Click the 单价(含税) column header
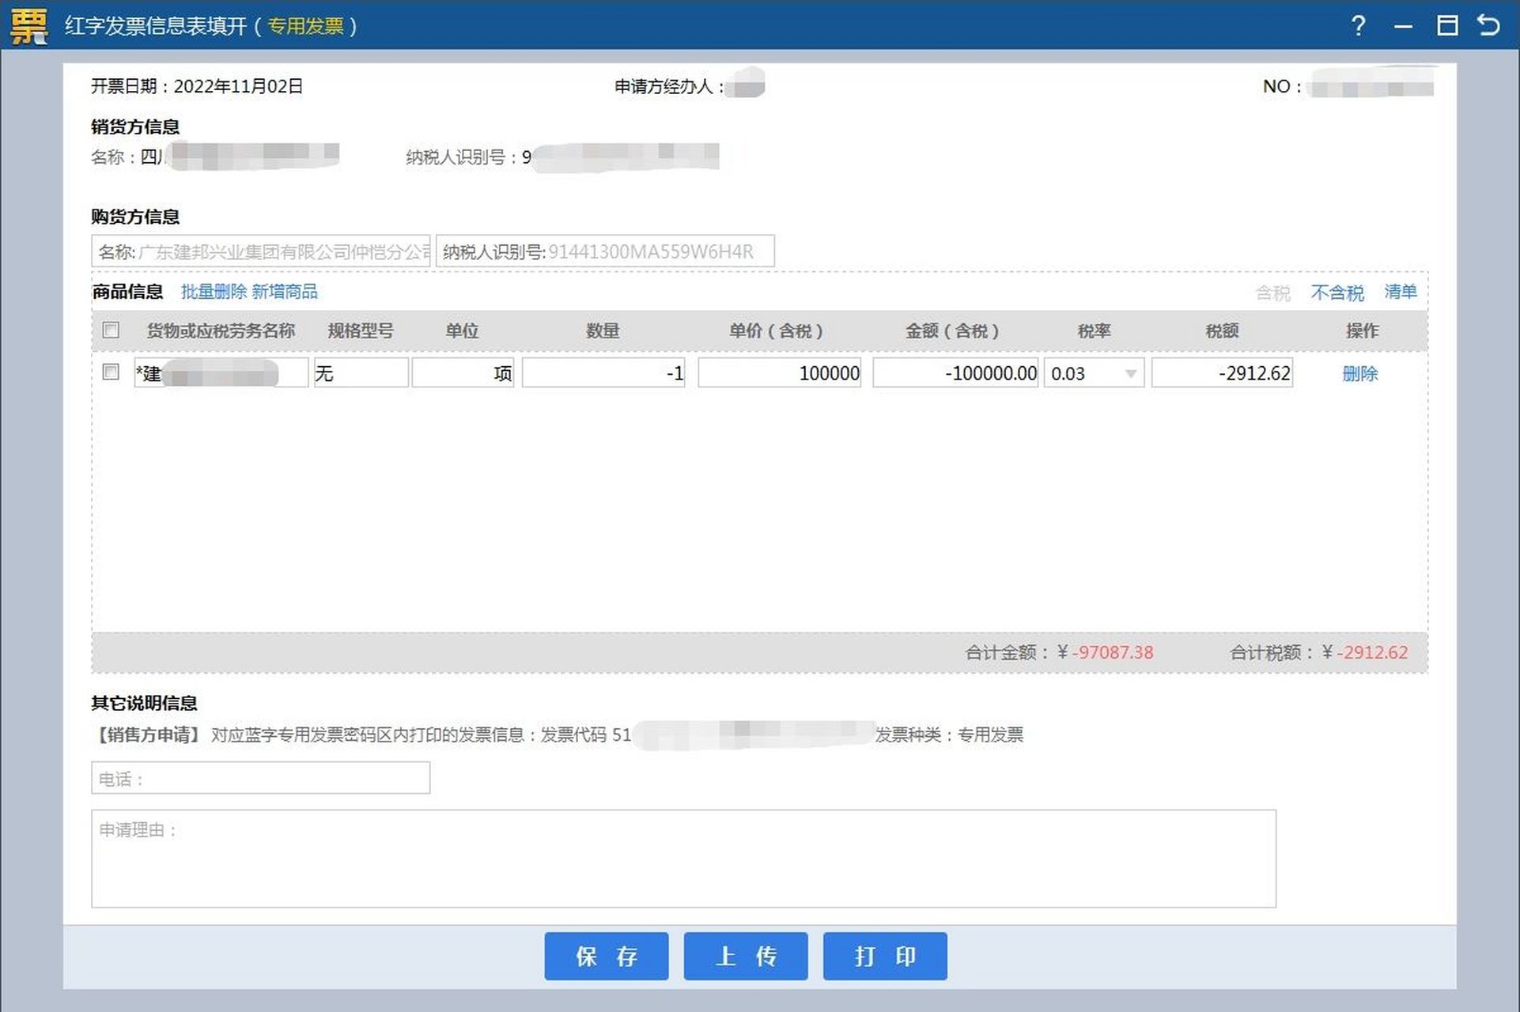1520x1012 pixels. click(x=776, y=330)
